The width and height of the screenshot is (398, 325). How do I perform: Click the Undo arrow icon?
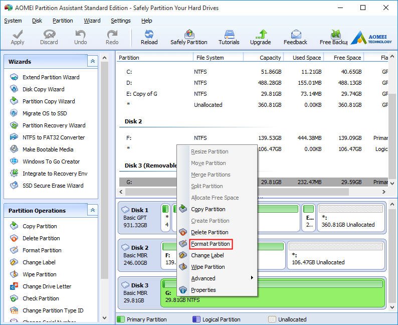[81, 37]
